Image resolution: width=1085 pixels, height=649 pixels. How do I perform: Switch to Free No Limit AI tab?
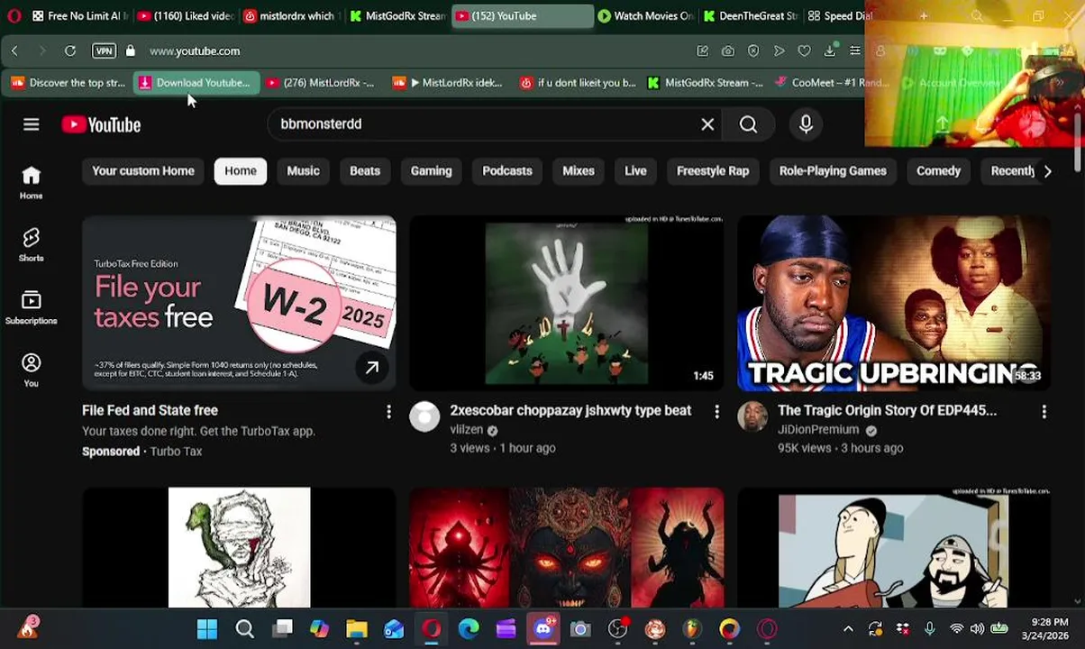[x=78, y=16]
